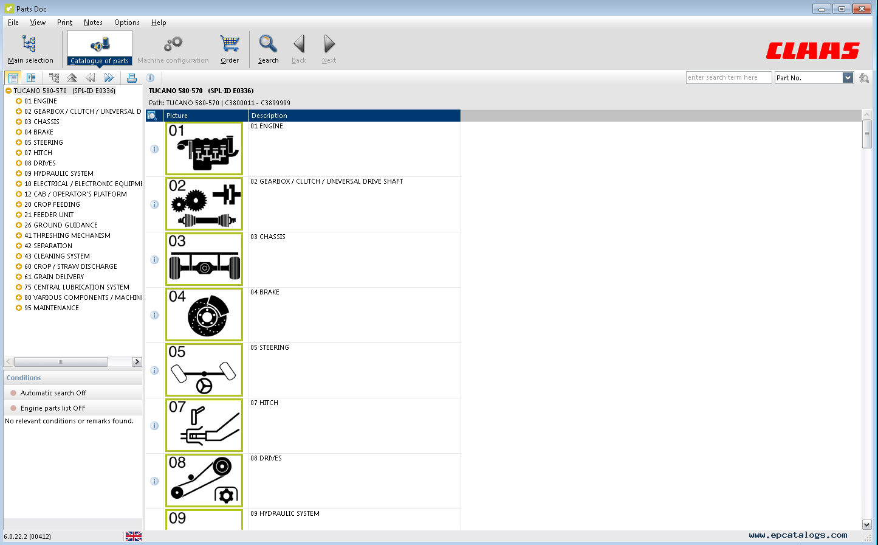Open the Part No. search type dropdown
The height and width of the screenshot is (545, 878).
tap(848, 78)
